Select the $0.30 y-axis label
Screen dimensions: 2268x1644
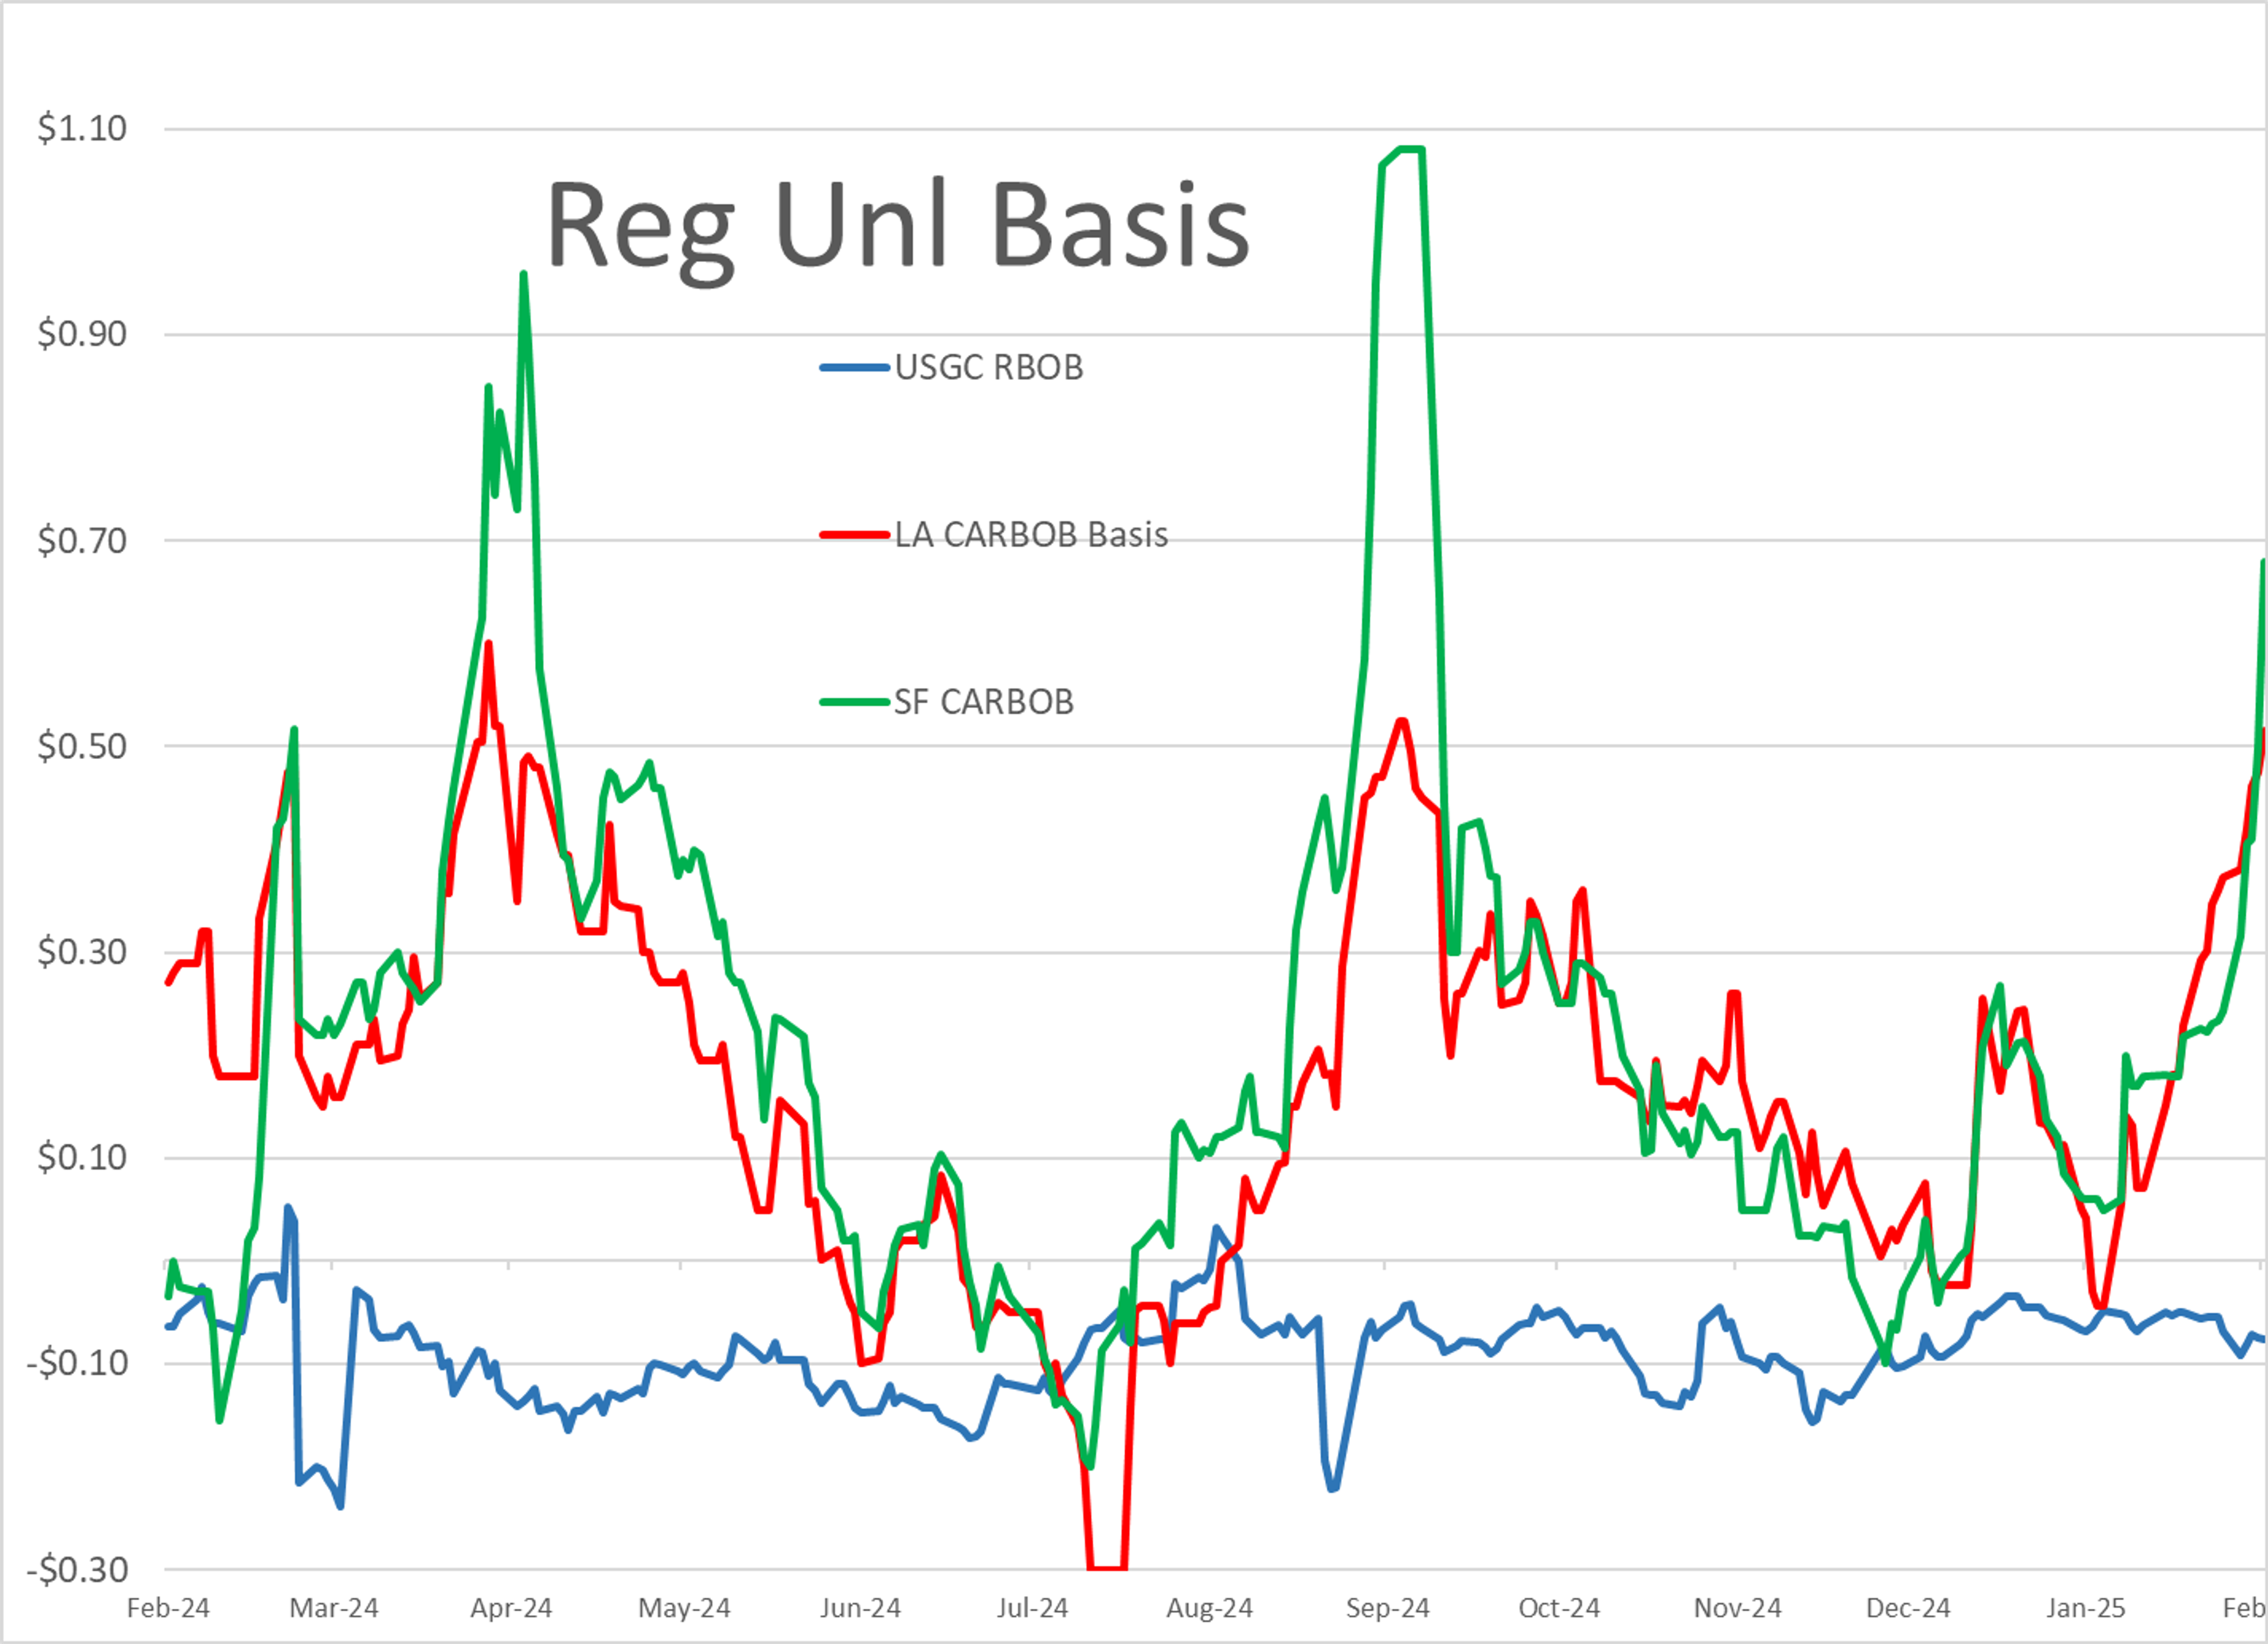(82, 952)
